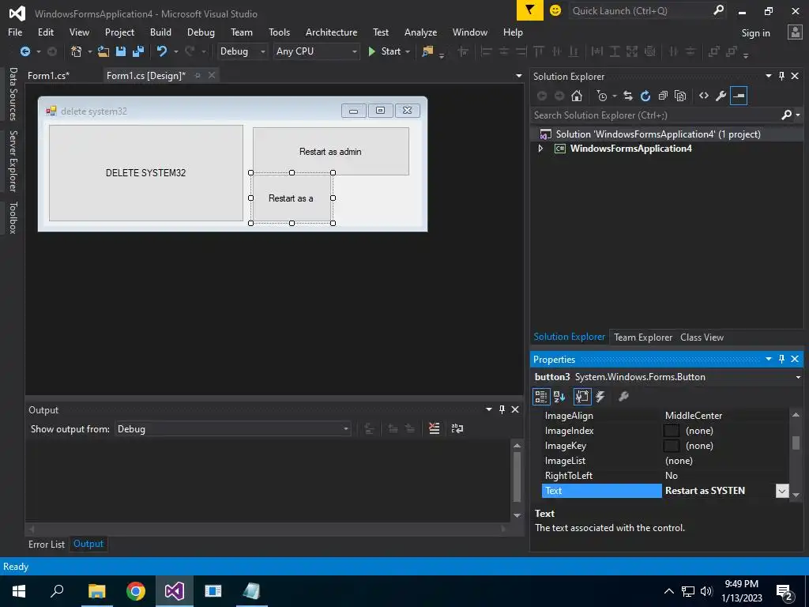Image resolution: width=809 pixels, height=607 pixels.
Task: Click the Properties panel auto-hide pushpin
Action: [781, 359]
